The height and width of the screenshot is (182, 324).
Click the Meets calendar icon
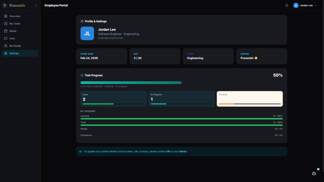[x=6, y=31]
